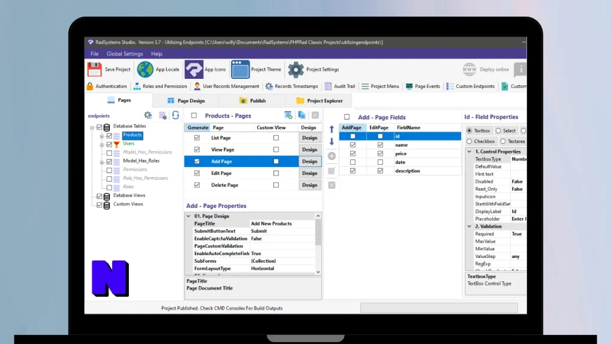Open Authentication lock icon

pyautogui.click(x=90, y=86)
